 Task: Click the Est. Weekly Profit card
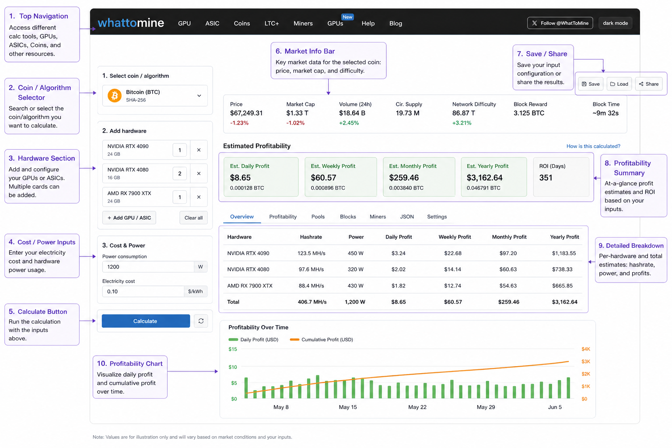(x=341, y=177)
